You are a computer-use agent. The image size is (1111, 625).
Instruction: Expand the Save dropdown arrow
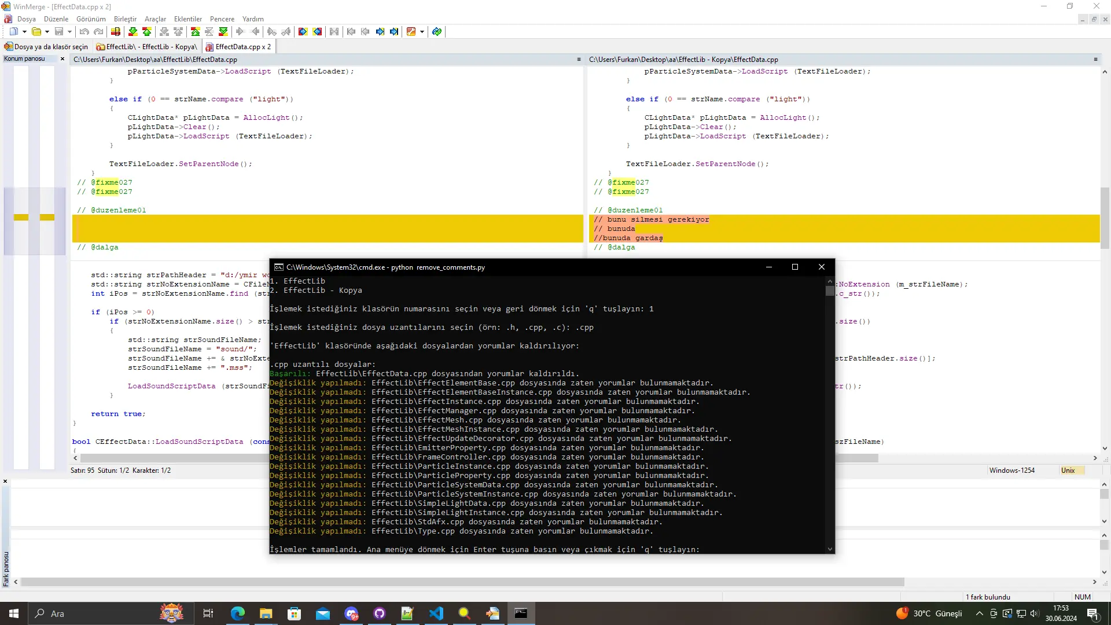(69, 32)
